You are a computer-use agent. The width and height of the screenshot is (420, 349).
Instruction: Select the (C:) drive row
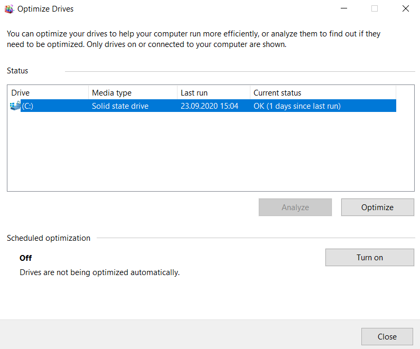[x=203, y=106]
